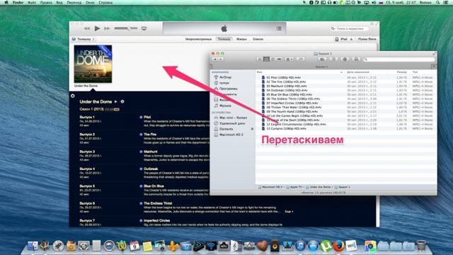The height and width of the screenshot is (255, 453).
Task: Open the iTunes Store button
Action: 367,39
